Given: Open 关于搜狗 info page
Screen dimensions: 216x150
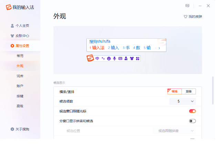Looking at the screenshot, I should pos(20,129).
